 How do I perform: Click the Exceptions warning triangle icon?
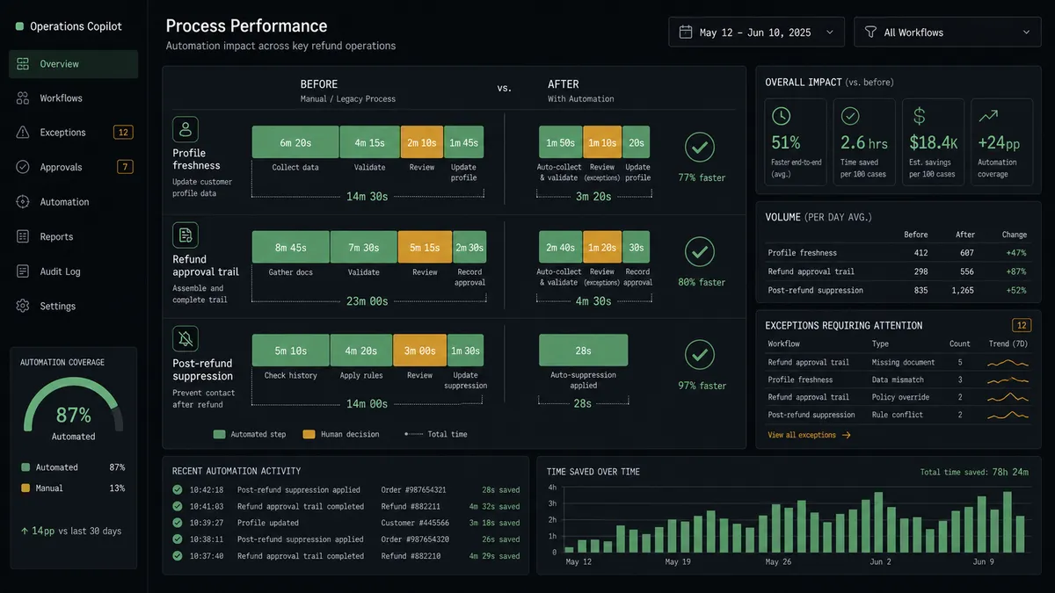point(23,133)
